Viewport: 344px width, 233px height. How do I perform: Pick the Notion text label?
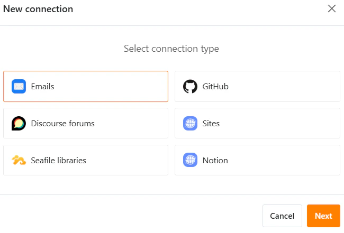(215, 160)
